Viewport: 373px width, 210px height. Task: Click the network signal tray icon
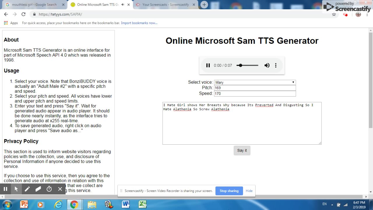(x=346, y=205)
